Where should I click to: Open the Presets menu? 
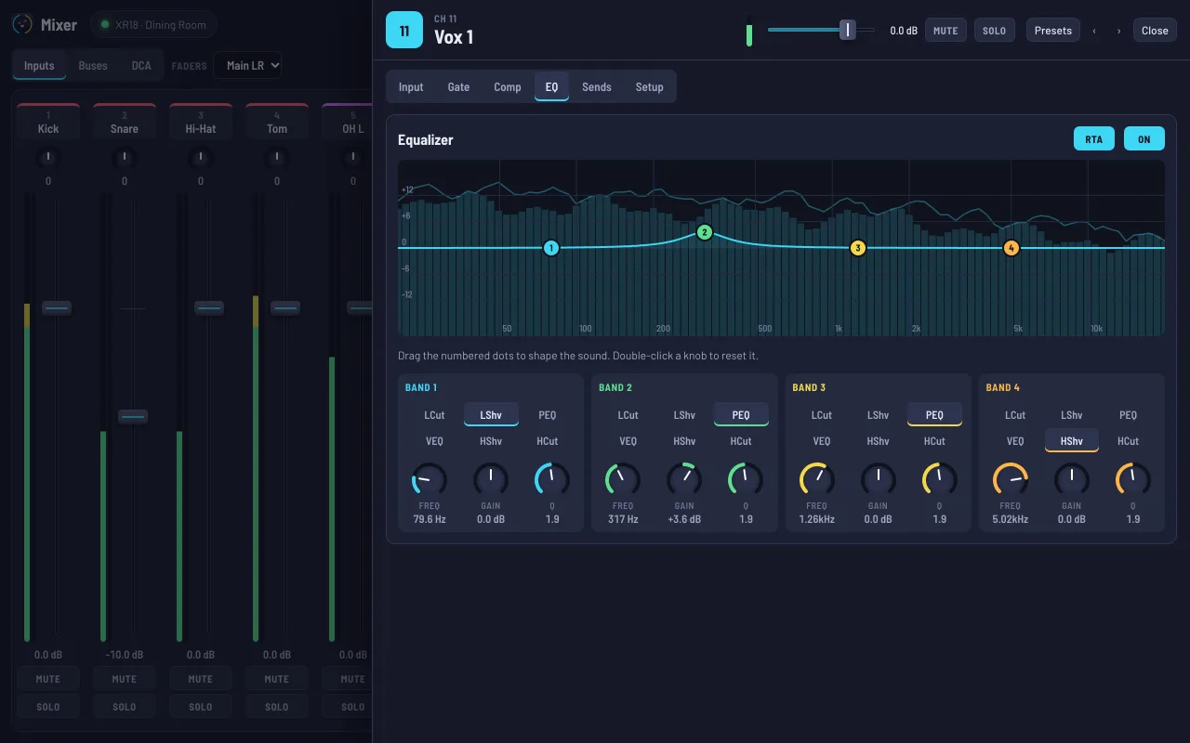(1053, 31)
